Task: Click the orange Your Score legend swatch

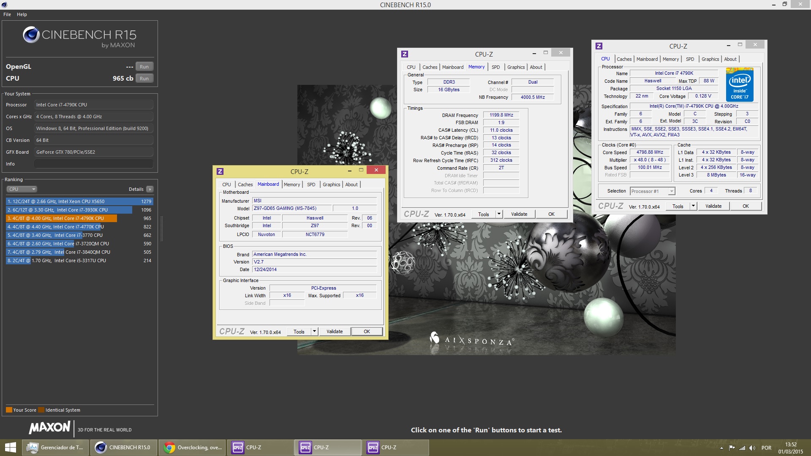Action: coord(9,410)
